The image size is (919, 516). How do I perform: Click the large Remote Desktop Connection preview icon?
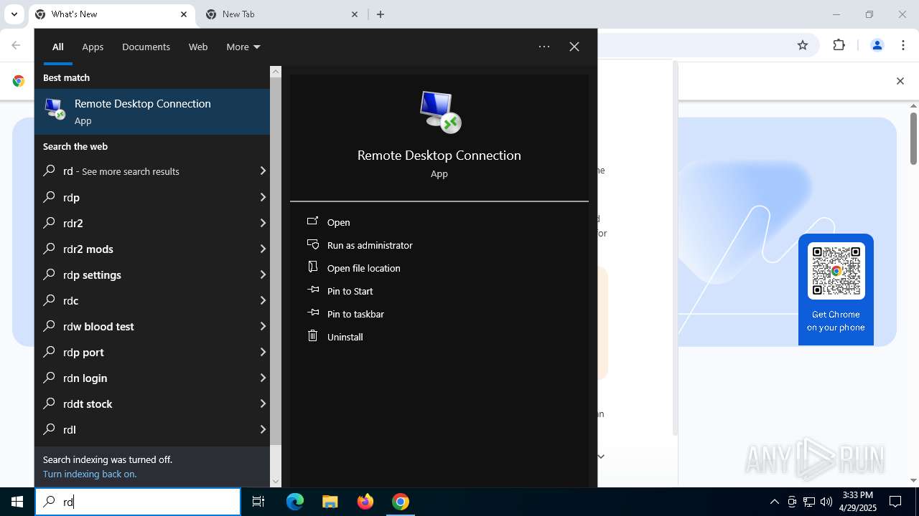point(439,112)
